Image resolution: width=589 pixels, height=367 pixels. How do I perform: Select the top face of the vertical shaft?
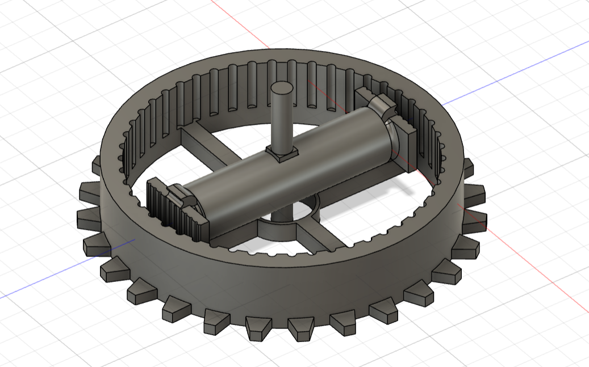(x=282, y=88)
